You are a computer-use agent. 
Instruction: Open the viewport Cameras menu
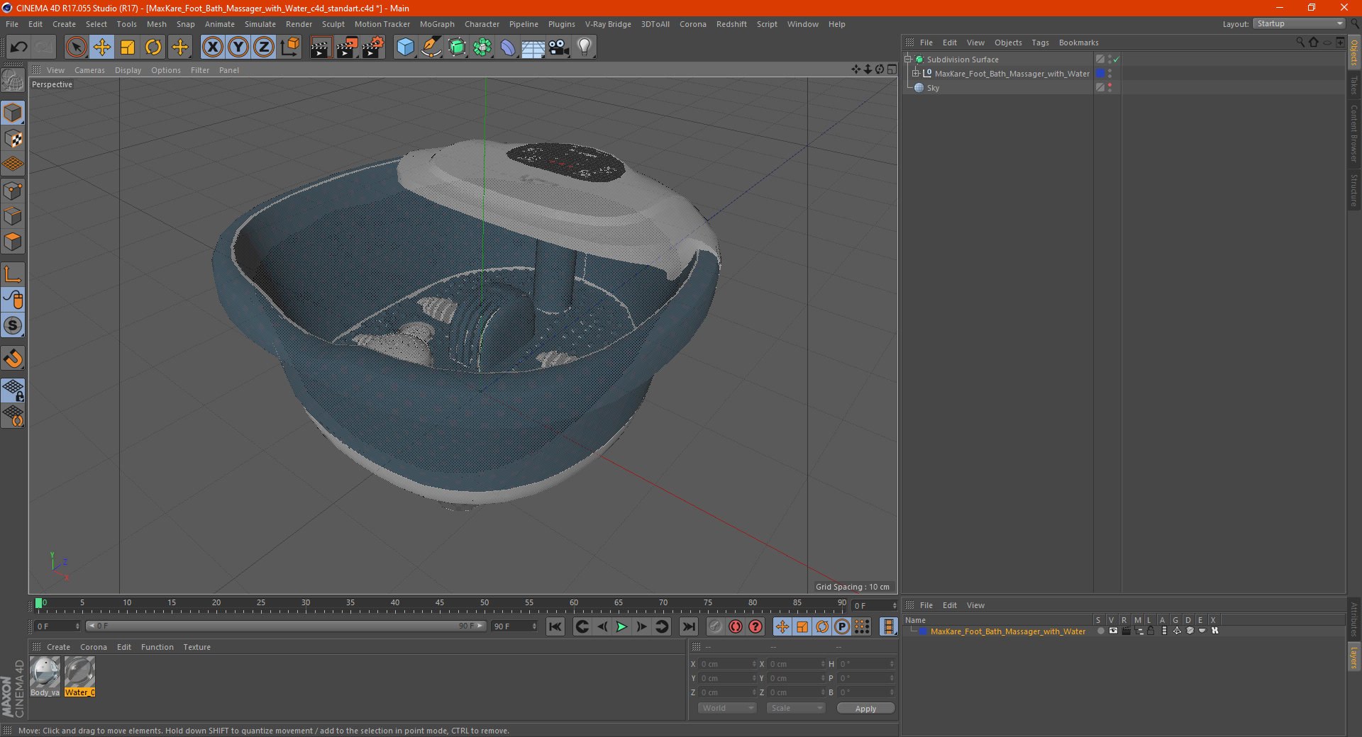point(89,70)
